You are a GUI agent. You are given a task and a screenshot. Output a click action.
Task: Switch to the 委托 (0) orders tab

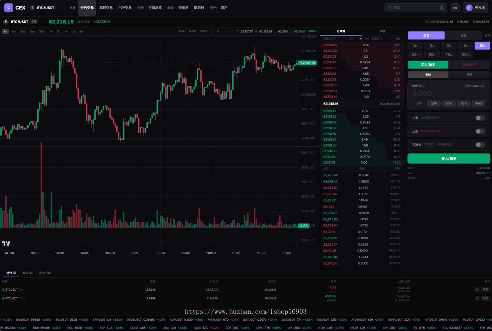click(x=28, y=273)
